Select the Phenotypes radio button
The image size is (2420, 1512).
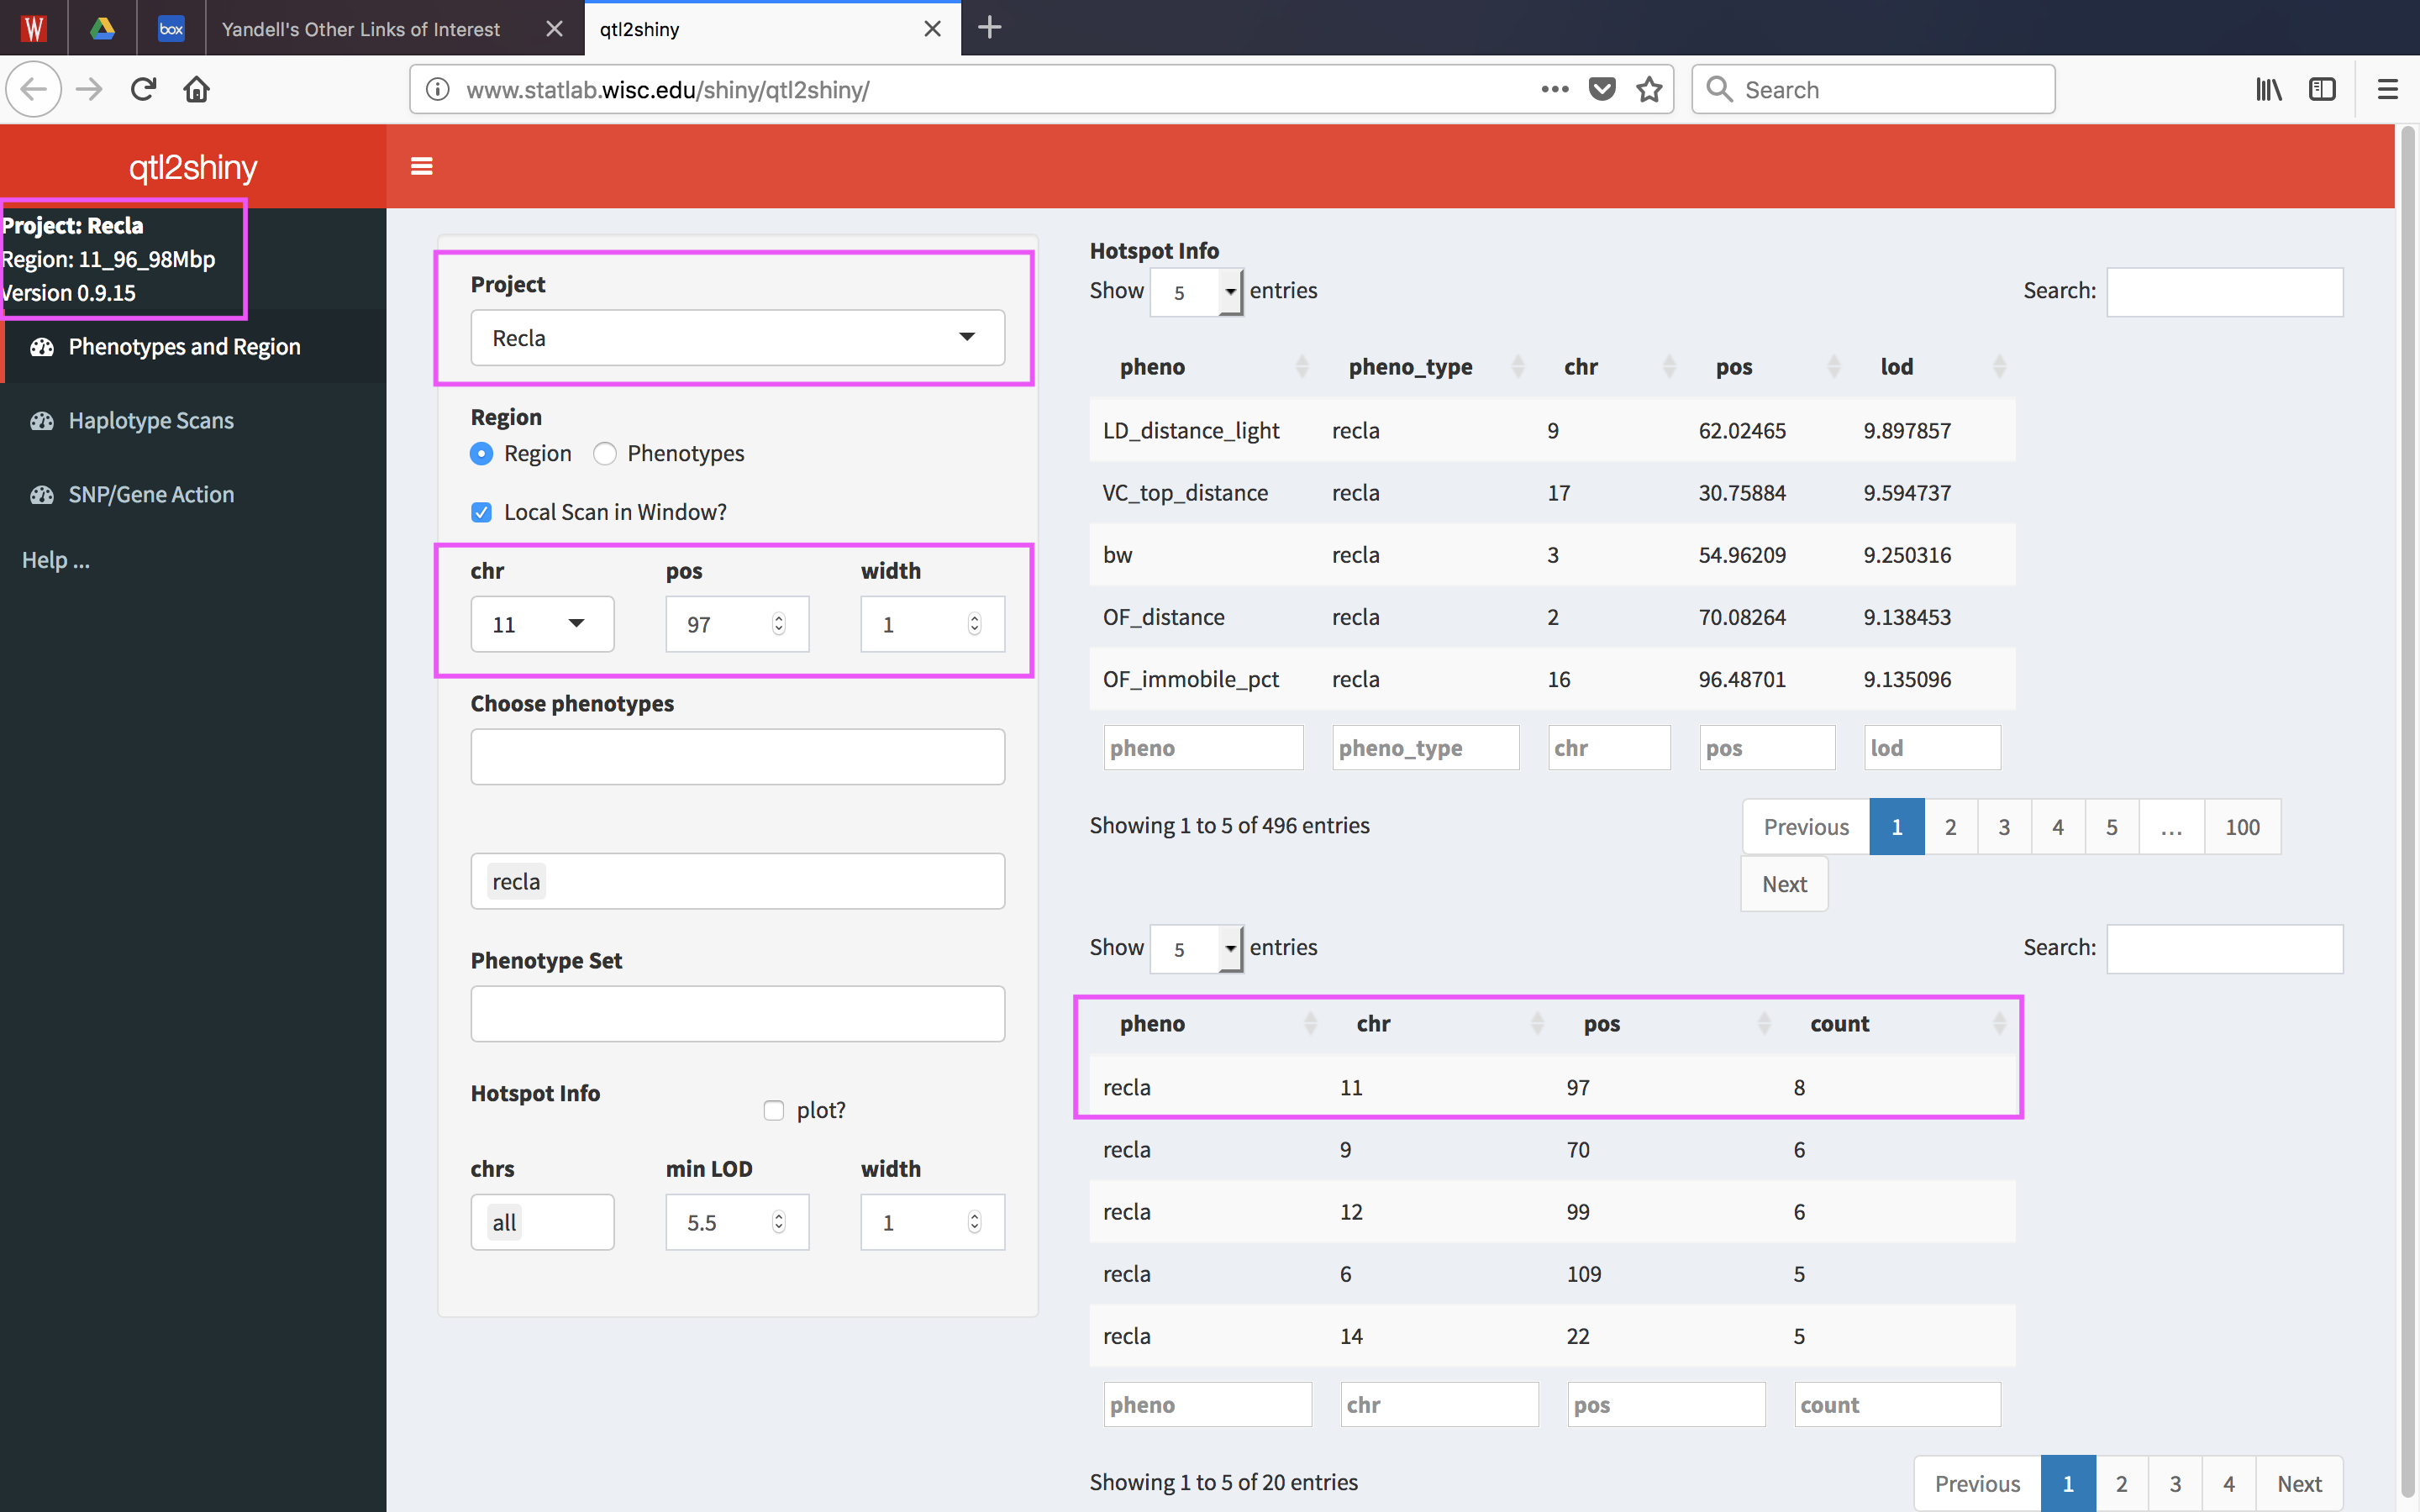(604, 454)
